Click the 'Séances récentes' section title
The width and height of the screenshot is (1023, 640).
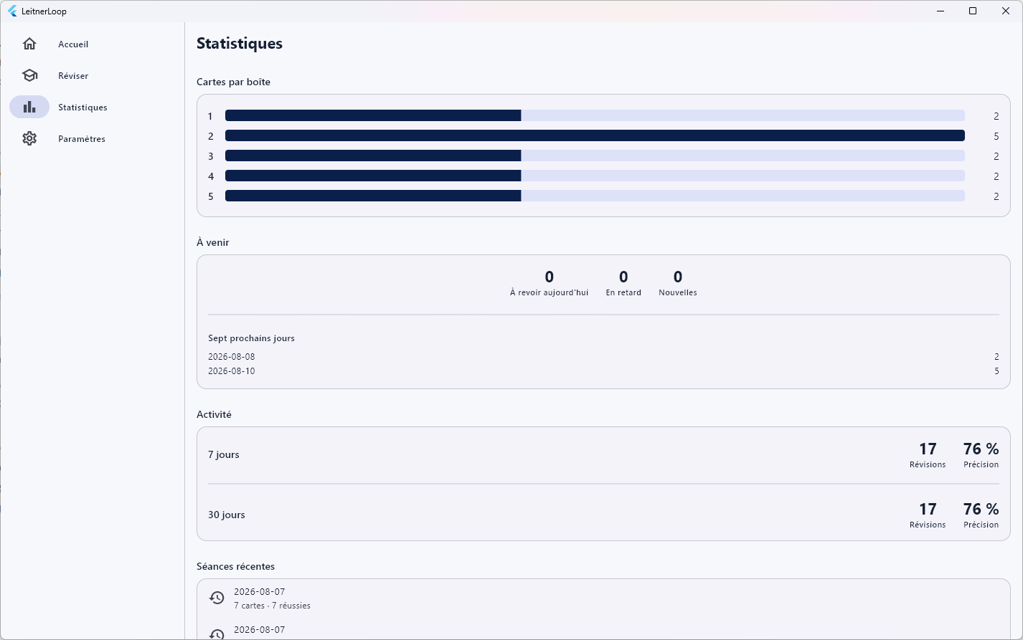pyautogui.click(x=235, y=566)
